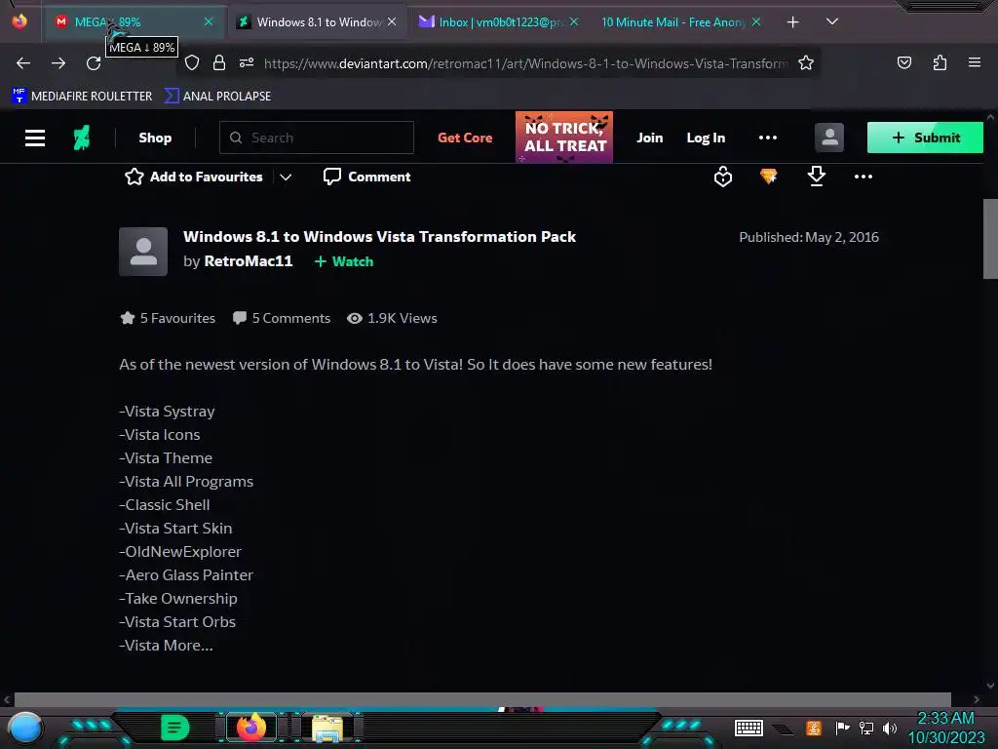Click the 1.9K Views text

392,318
